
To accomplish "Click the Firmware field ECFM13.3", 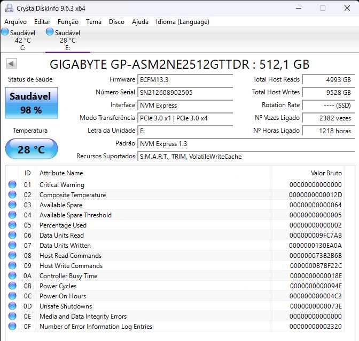I will pyautogui.click(x=185, y=80).
